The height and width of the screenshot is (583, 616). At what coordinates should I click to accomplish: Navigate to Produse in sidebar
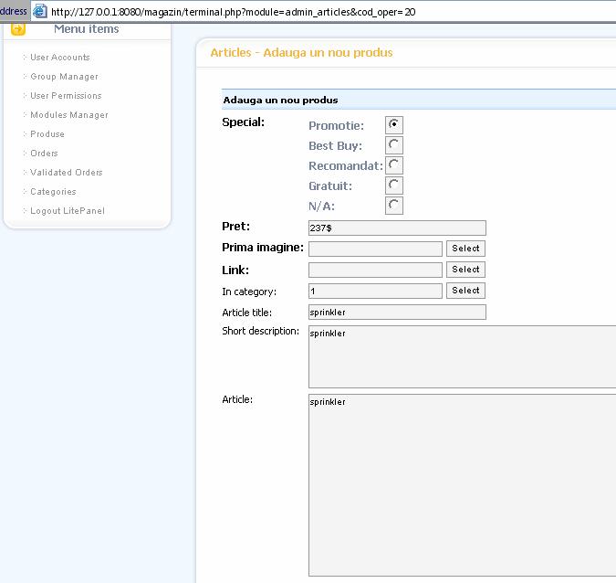(47, 134)
